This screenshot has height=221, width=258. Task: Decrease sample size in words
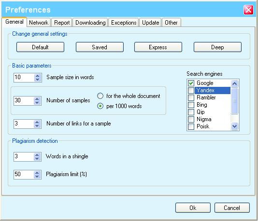[x=37, y=80]
